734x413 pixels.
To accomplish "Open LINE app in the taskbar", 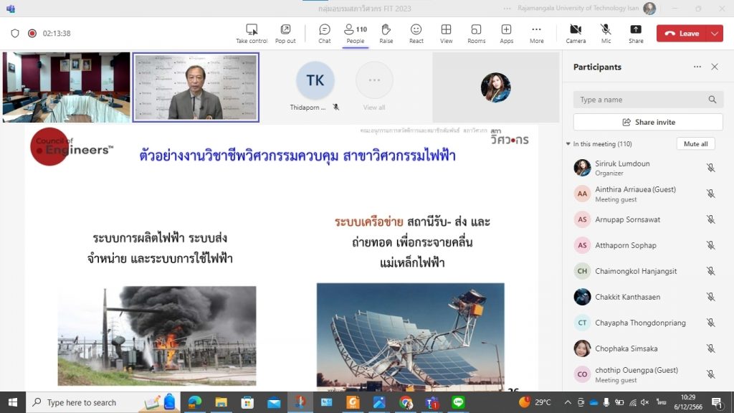I will (458, 403).
